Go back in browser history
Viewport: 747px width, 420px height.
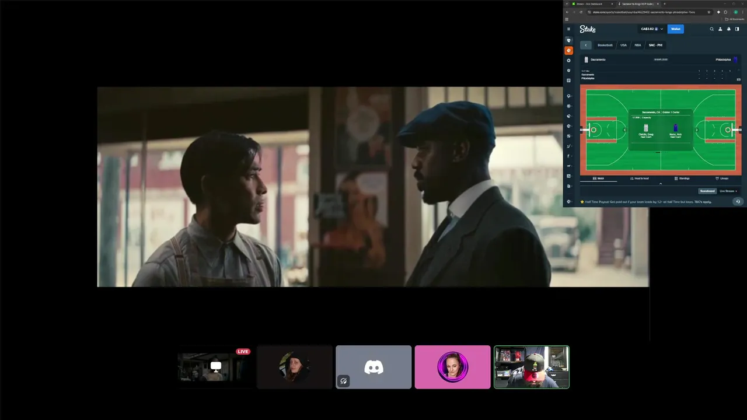[x=567, y=12]
